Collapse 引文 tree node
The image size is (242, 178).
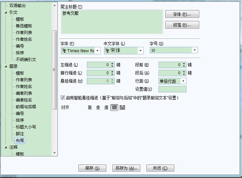coord(6,12)
